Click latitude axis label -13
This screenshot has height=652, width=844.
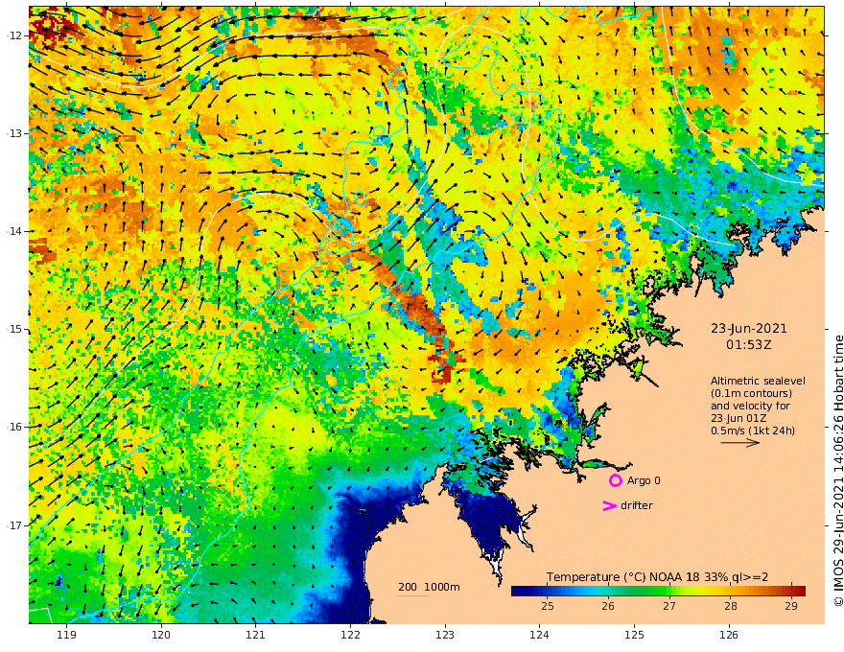pos(15,133)
